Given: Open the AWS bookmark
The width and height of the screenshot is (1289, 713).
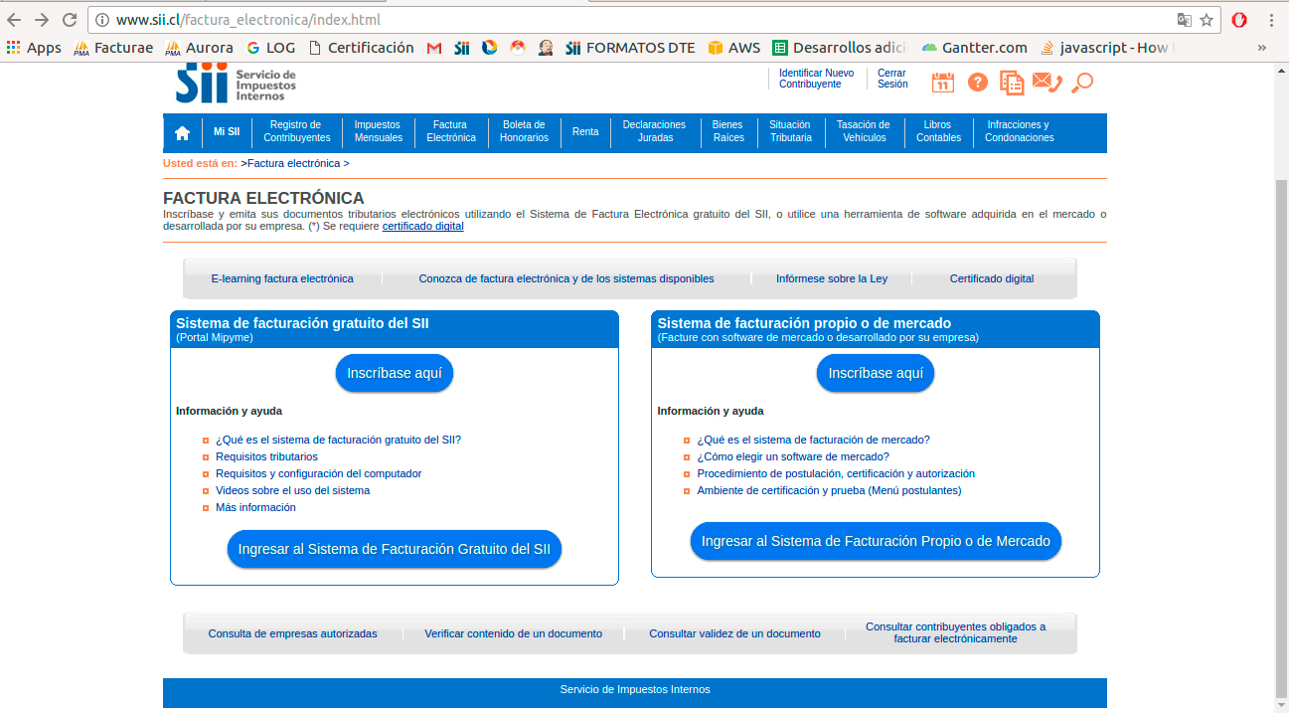Looking at the screenshot, I should [734, 48].
